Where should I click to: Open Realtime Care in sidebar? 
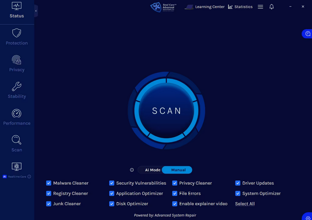[16, 170]
